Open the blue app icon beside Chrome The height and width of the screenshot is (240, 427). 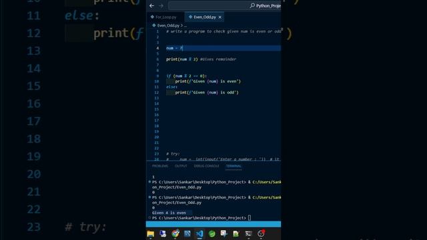click(x=187, y=234)
